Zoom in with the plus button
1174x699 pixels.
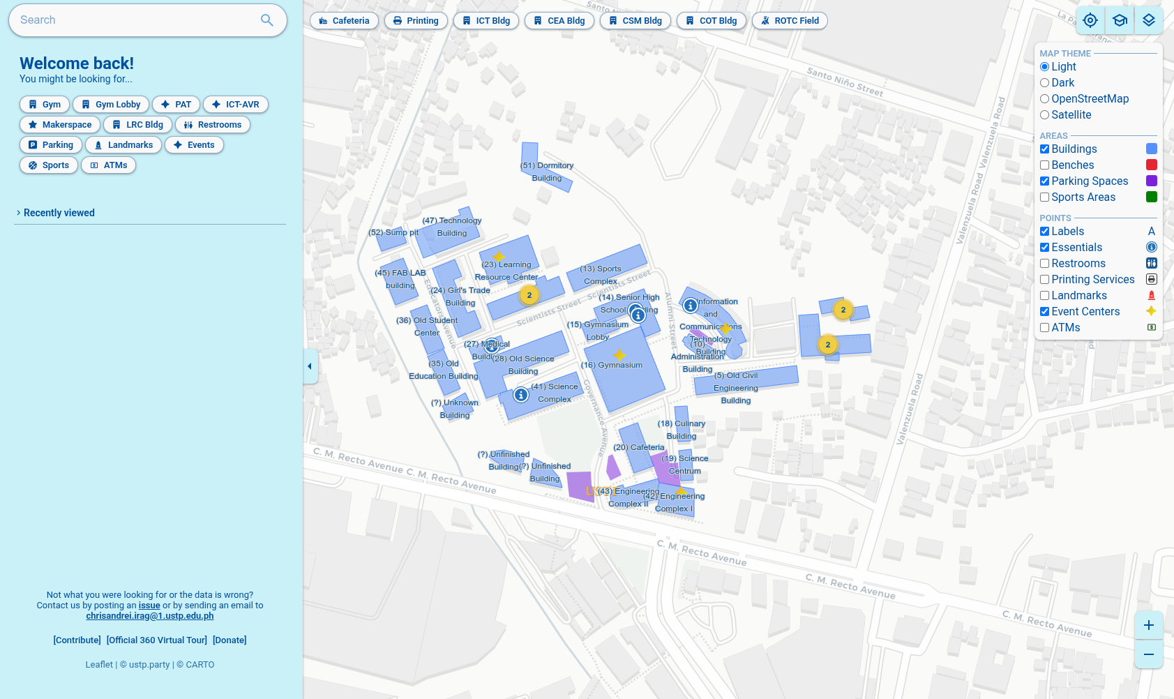[1148, 625]
